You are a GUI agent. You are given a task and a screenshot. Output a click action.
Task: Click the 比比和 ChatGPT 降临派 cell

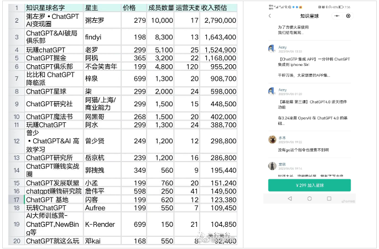coord(54,79)
